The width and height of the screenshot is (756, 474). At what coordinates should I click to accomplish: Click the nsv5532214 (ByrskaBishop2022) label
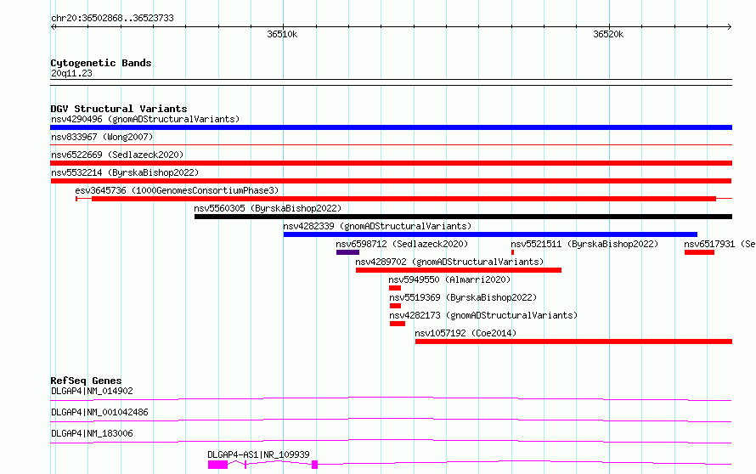[125, 172]
